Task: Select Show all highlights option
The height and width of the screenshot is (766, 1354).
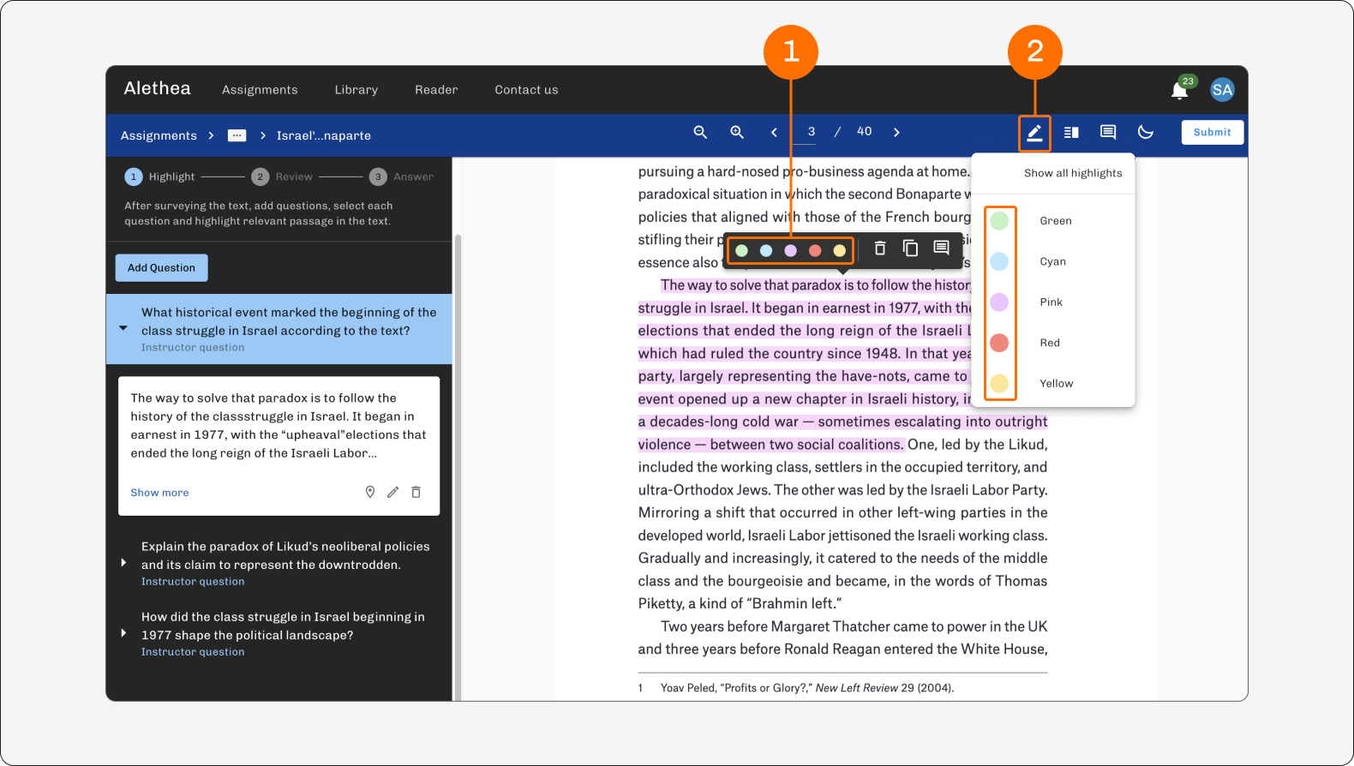Action: pyautogui.click(x=1073, y=173)
